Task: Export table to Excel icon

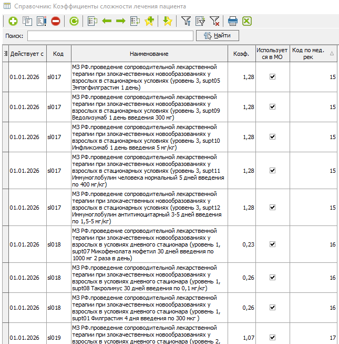Action: [x=247, y=21]
